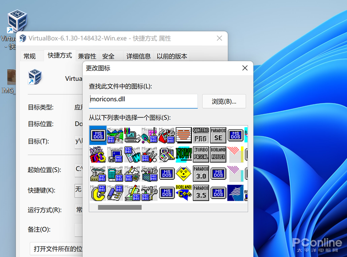Click the 浏览(B)... button
Viewport: 347px width, 257px height.
tap(224, 102)
